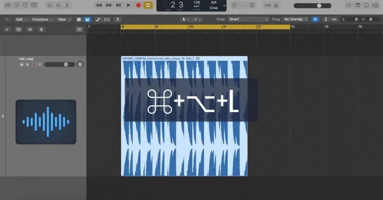Click the Duplicate Track button
Screen dimensions: 383x200
[18, 29]
